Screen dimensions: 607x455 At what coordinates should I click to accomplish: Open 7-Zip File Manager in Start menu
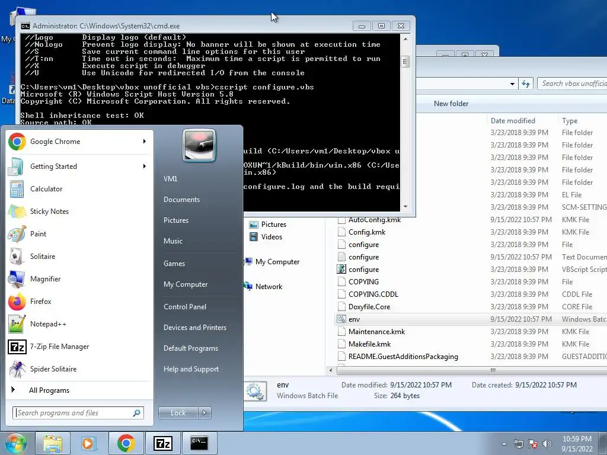[79, 346]
